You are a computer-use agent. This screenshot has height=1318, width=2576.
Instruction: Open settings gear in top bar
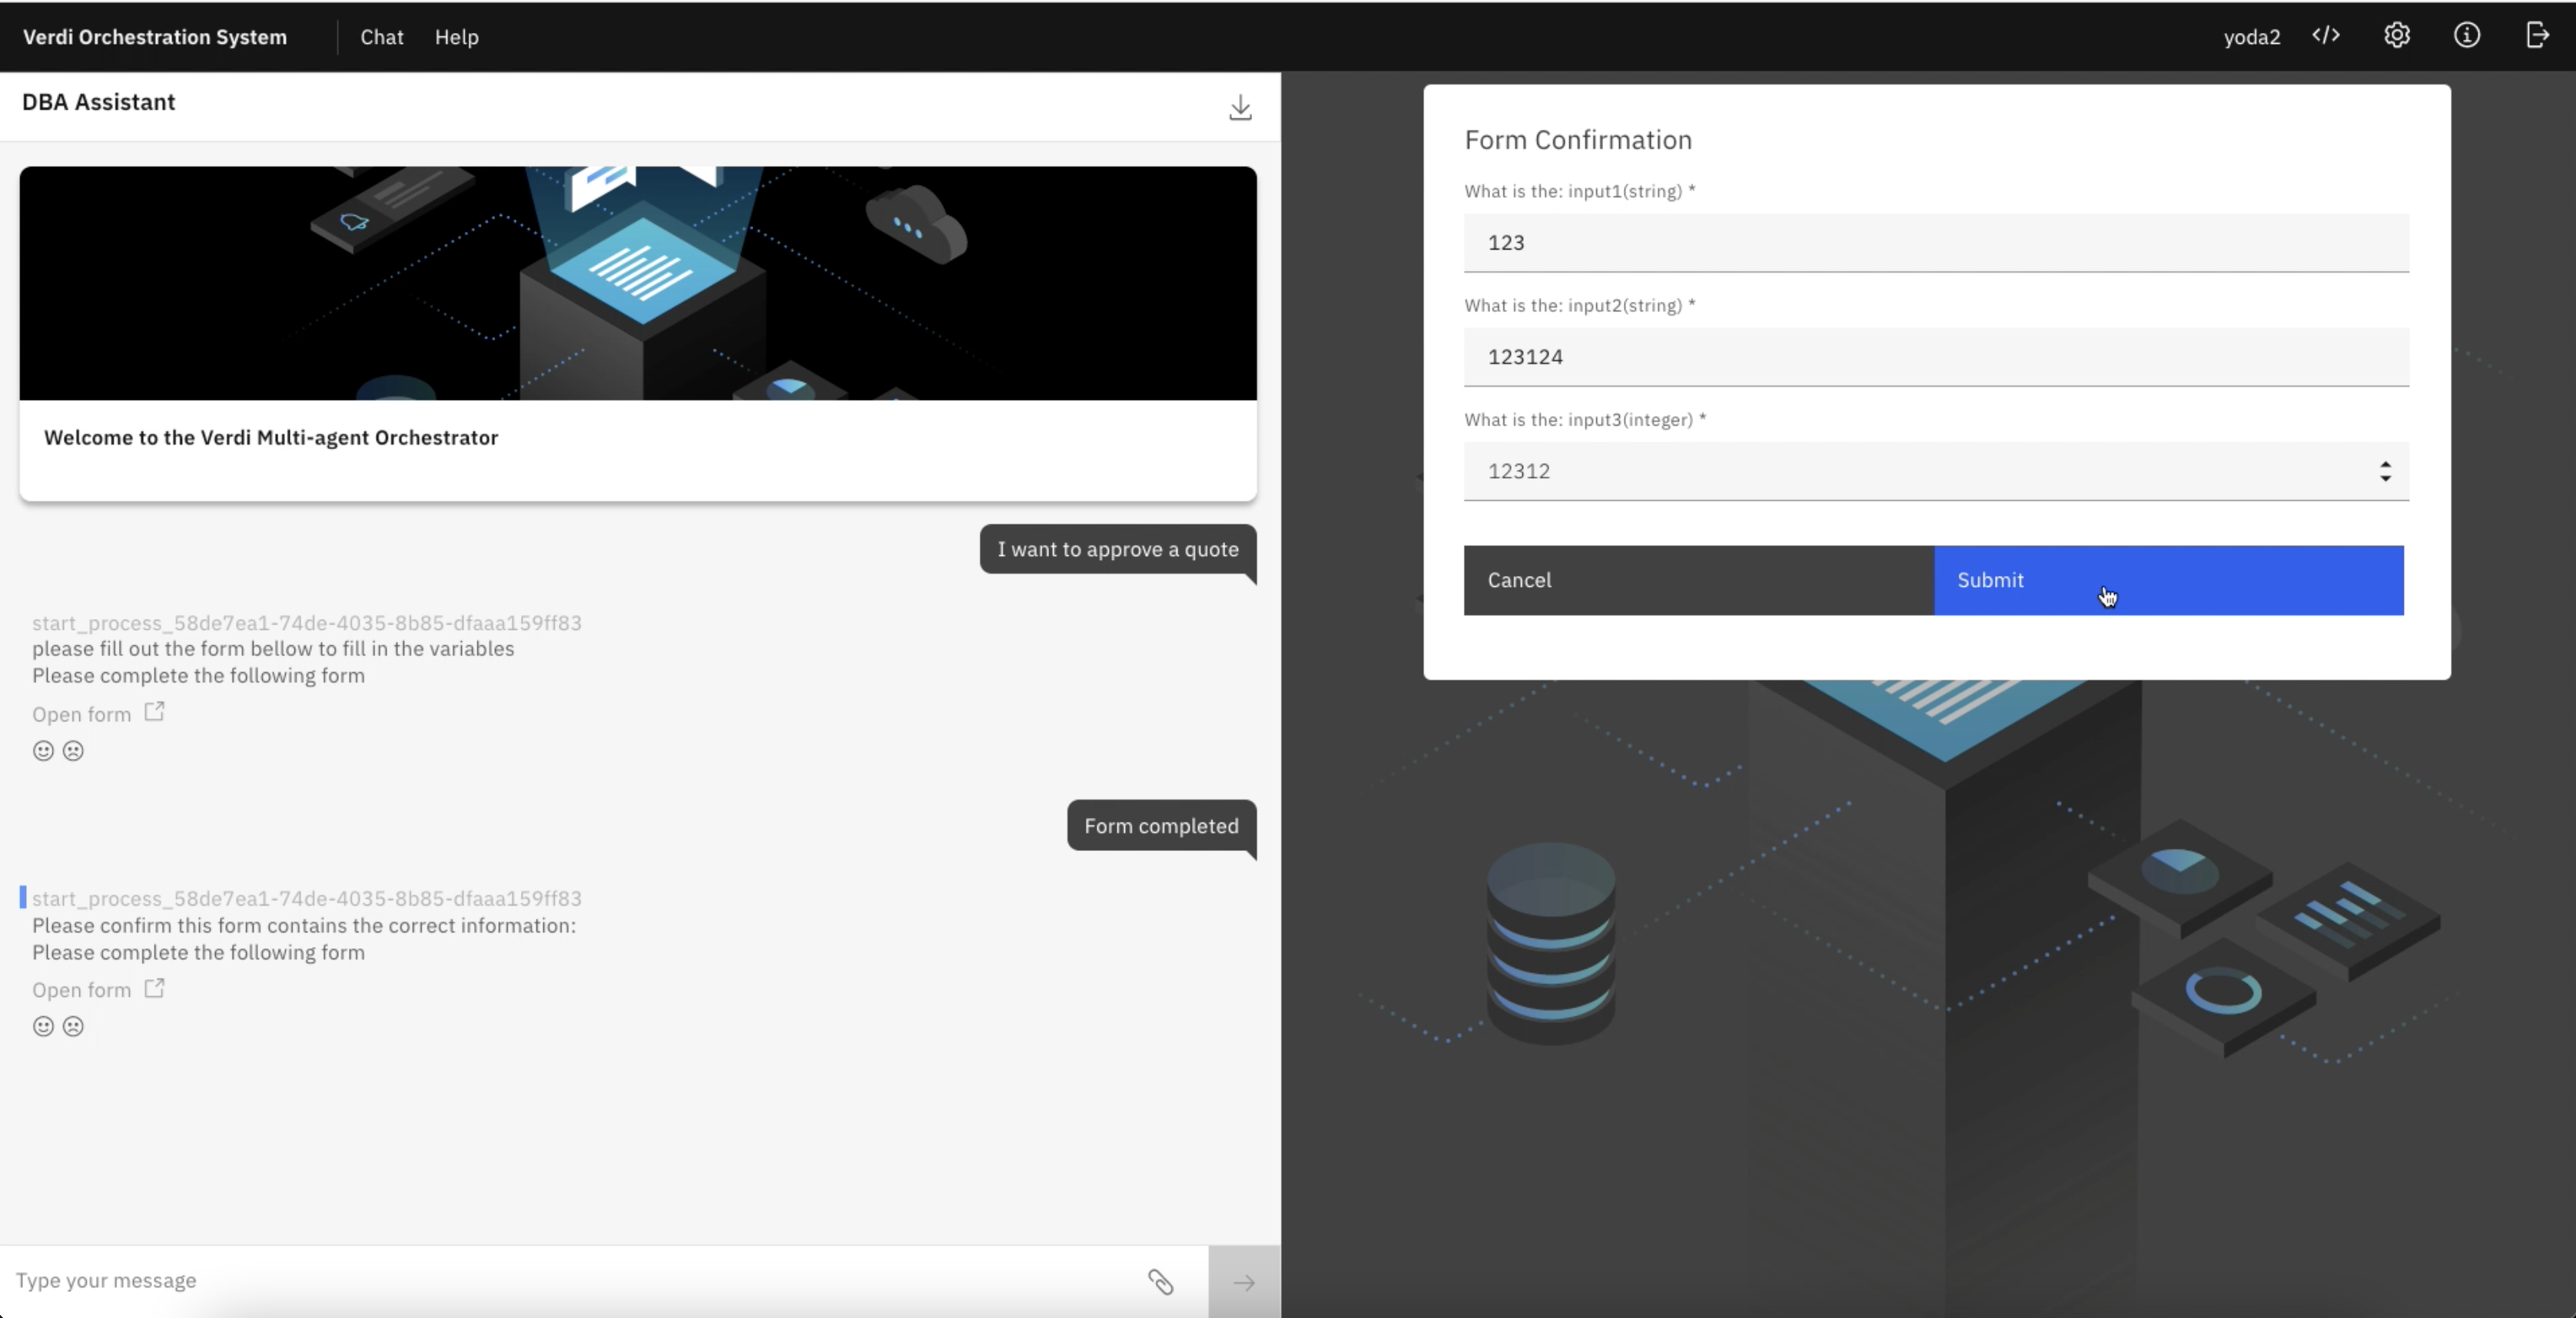click(2397, 36)
